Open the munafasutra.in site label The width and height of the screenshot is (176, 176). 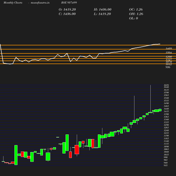40,3
